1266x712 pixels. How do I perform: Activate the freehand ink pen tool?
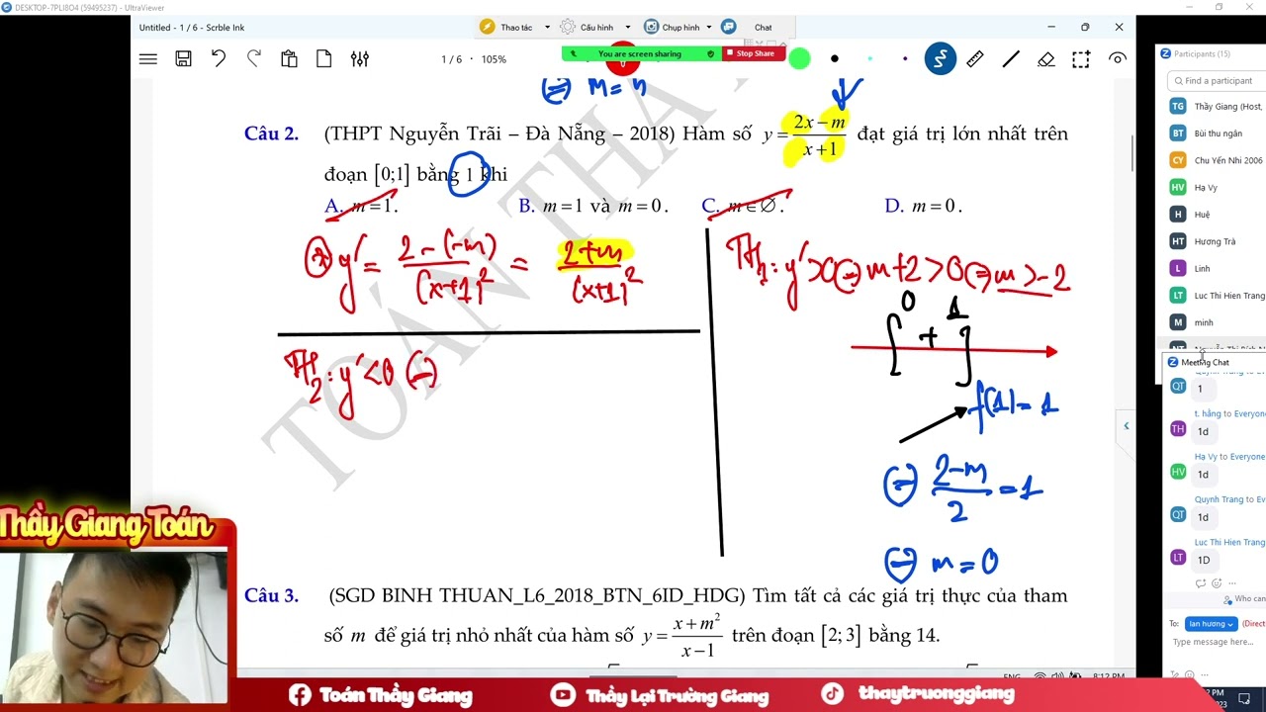click(x=941, y=59)
